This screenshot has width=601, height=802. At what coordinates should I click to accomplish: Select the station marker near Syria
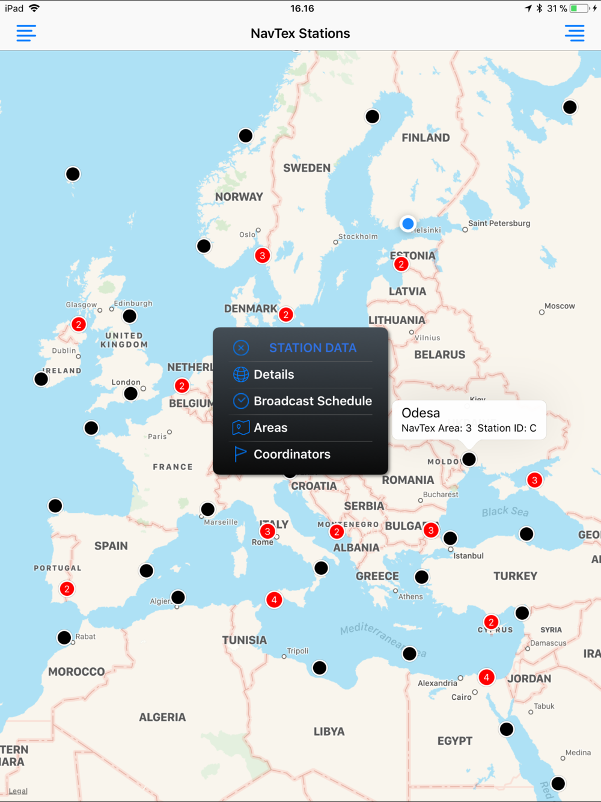click(x=522, y=613)
